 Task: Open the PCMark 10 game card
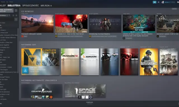[x=70, y=62]
